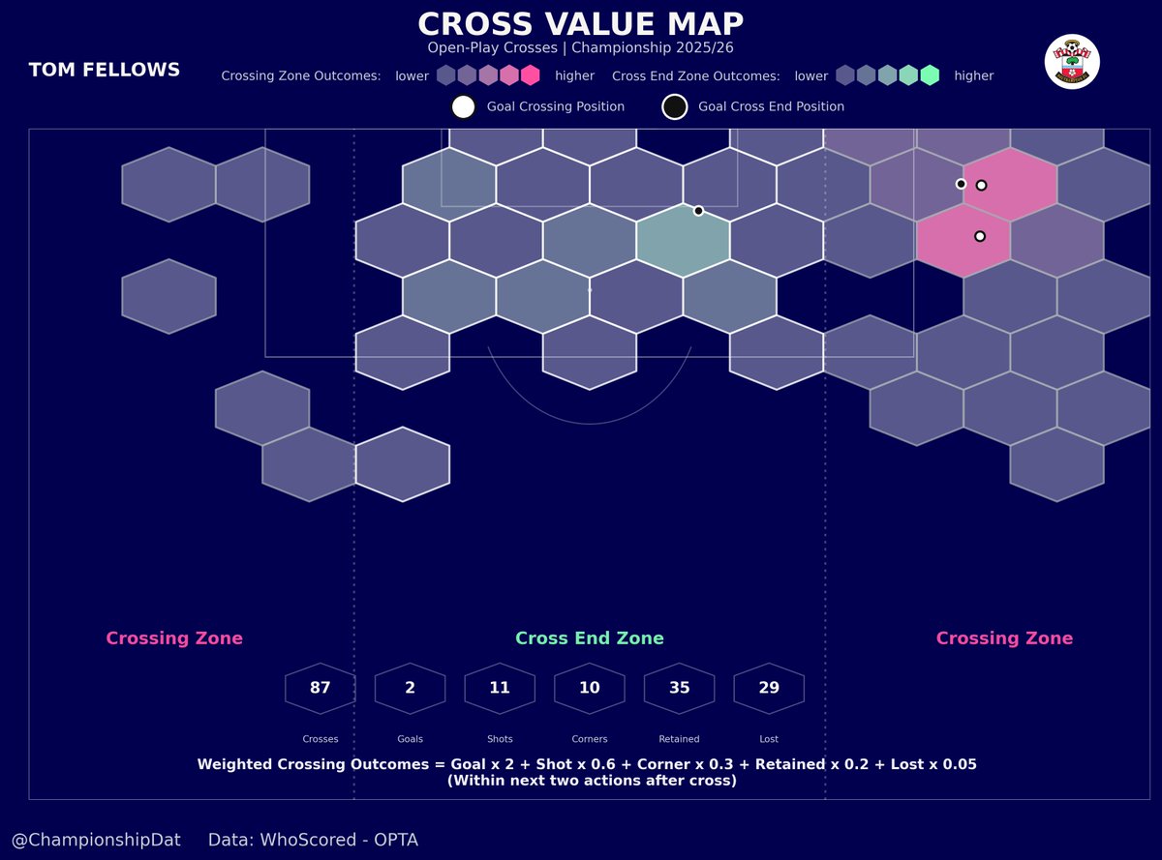
Task: Click the Corners label under the stats
Action: click(590, 739)
